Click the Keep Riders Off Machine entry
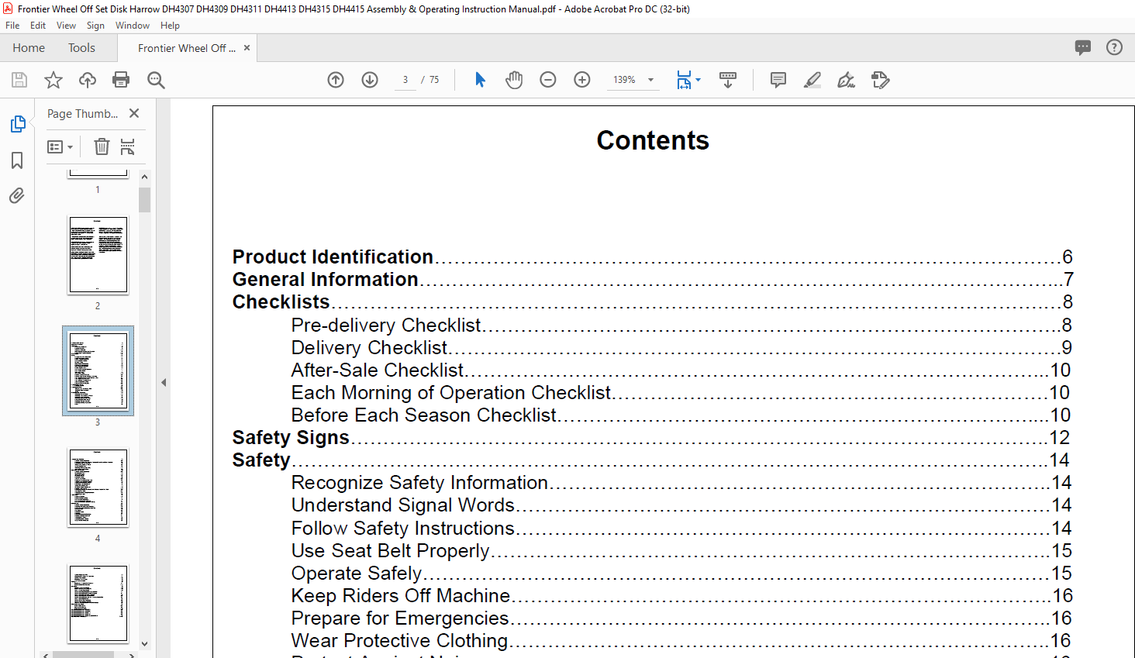 682,595
